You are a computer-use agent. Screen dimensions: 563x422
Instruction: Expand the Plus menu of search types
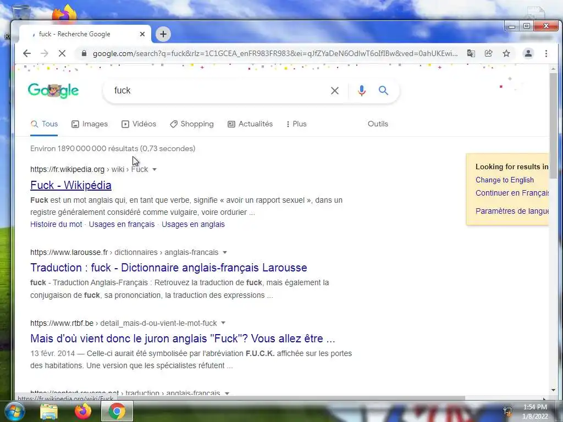296,124
